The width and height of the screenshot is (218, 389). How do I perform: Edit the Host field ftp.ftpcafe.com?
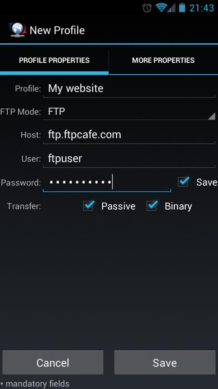click(x=129, y=135)
